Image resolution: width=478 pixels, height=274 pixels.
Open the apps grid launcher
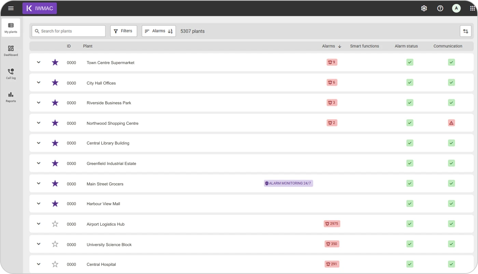click(x=472, y=8)
